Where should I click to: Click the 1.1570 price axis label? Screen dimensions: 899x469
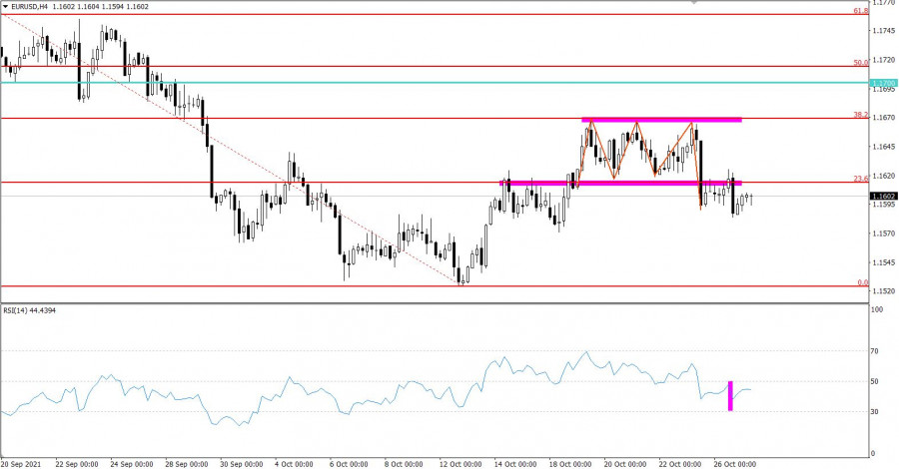[884, 234]
